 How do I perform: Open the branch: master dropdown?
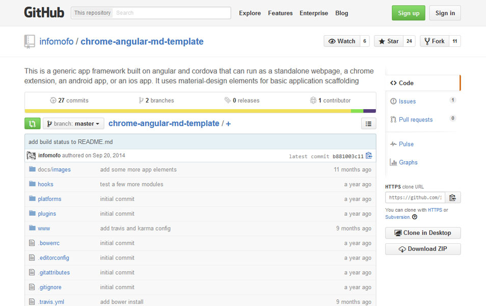[x=73, y=123]
